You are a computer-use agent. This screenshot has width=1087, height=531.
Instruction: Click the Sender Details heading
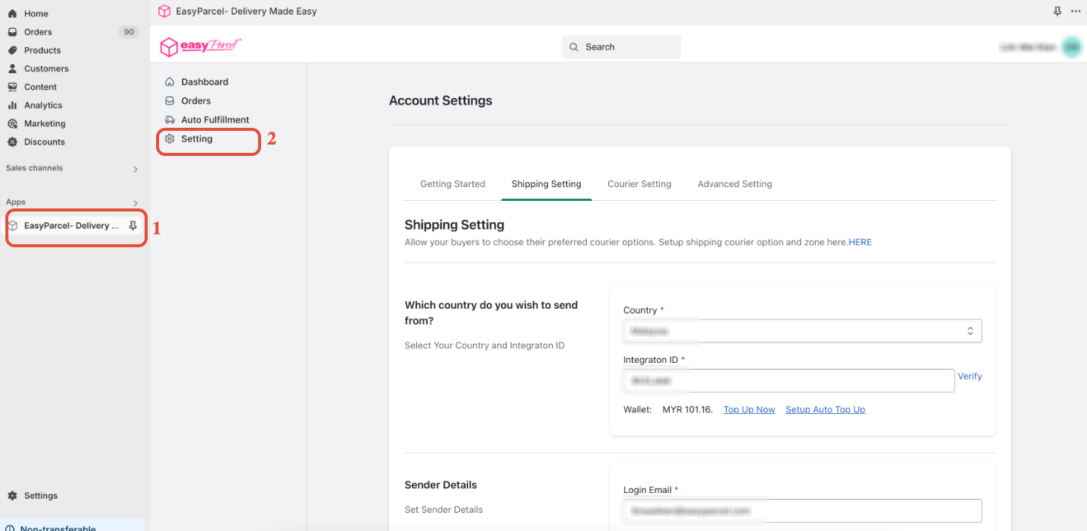tap(441, 485)
